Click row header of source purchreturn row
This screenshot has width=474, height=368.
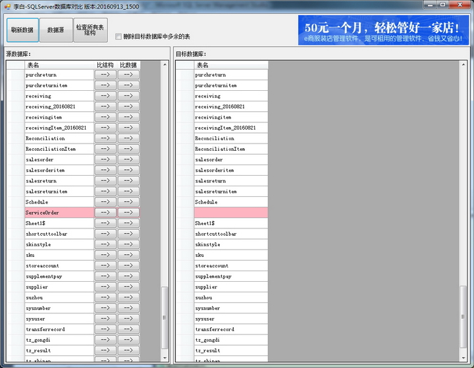[15, 74]
